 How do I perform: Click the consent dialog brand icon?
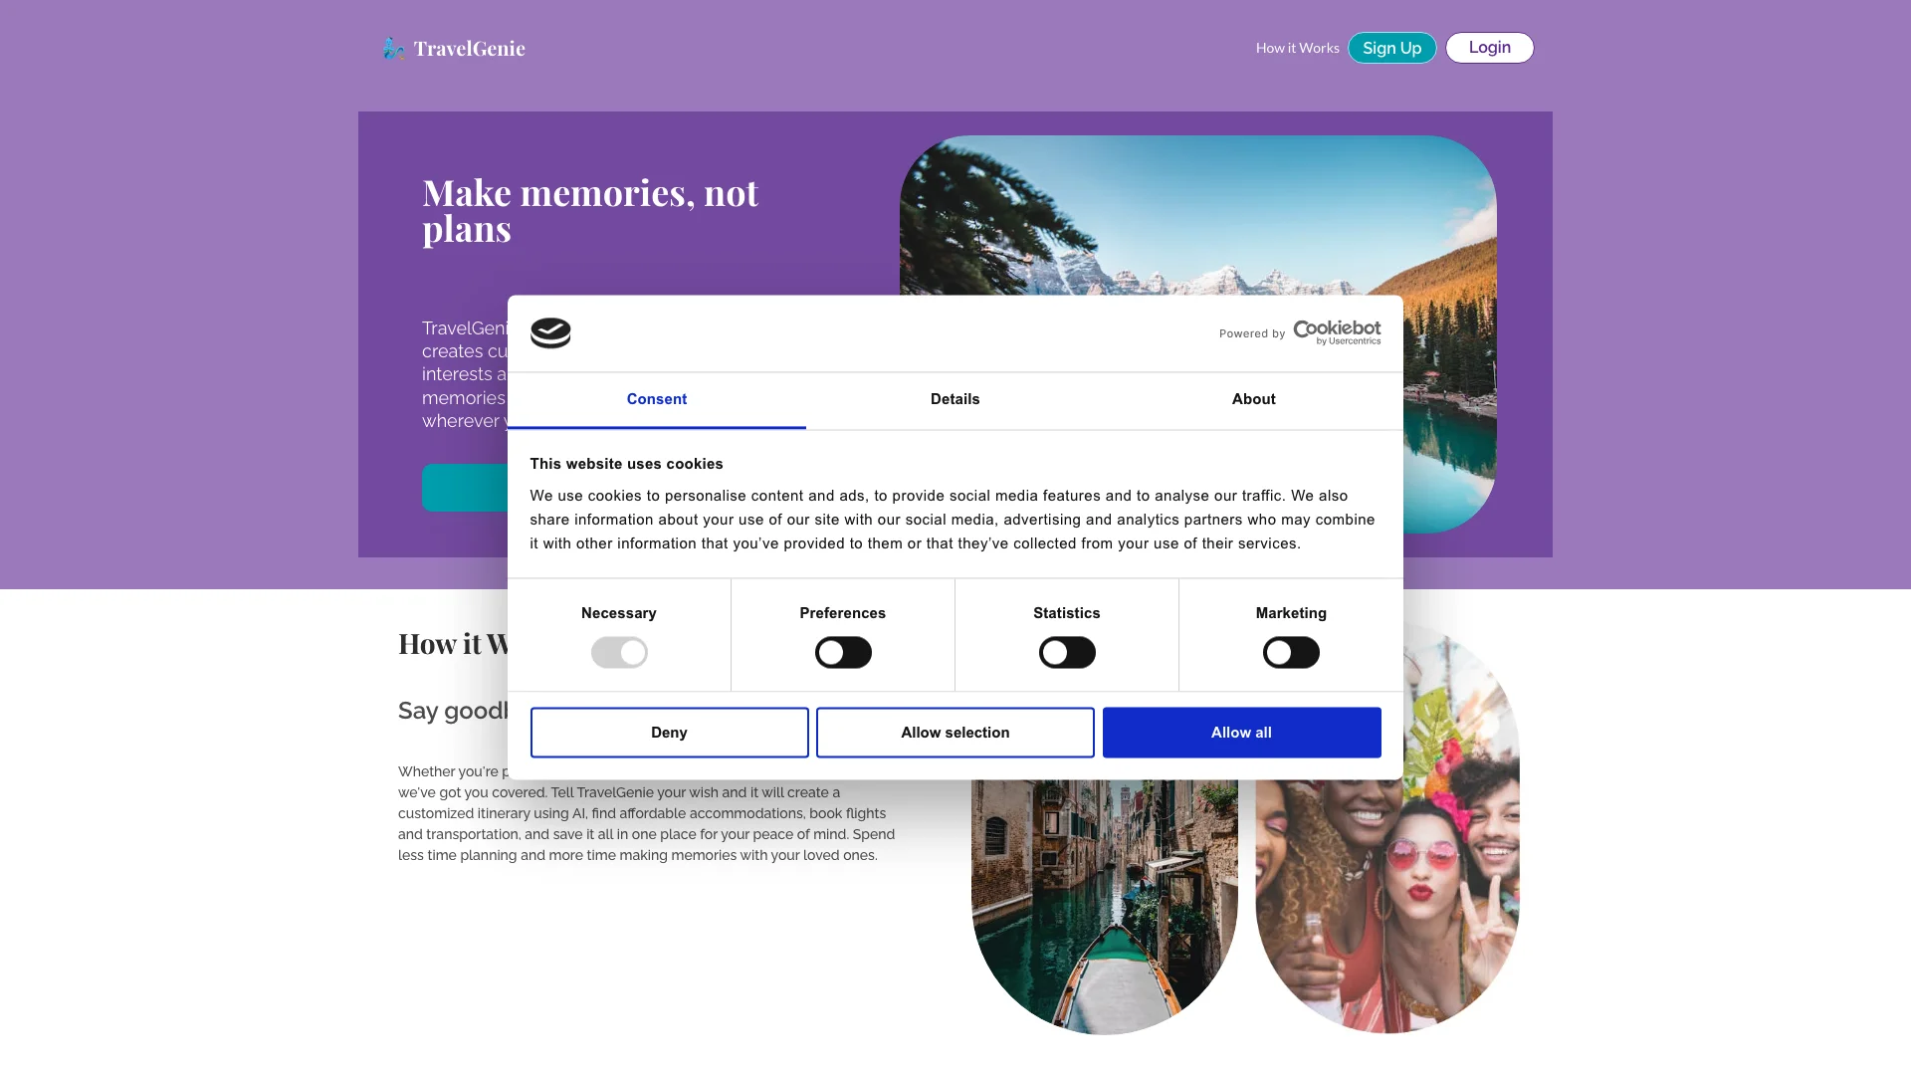(x=550, y=333)
